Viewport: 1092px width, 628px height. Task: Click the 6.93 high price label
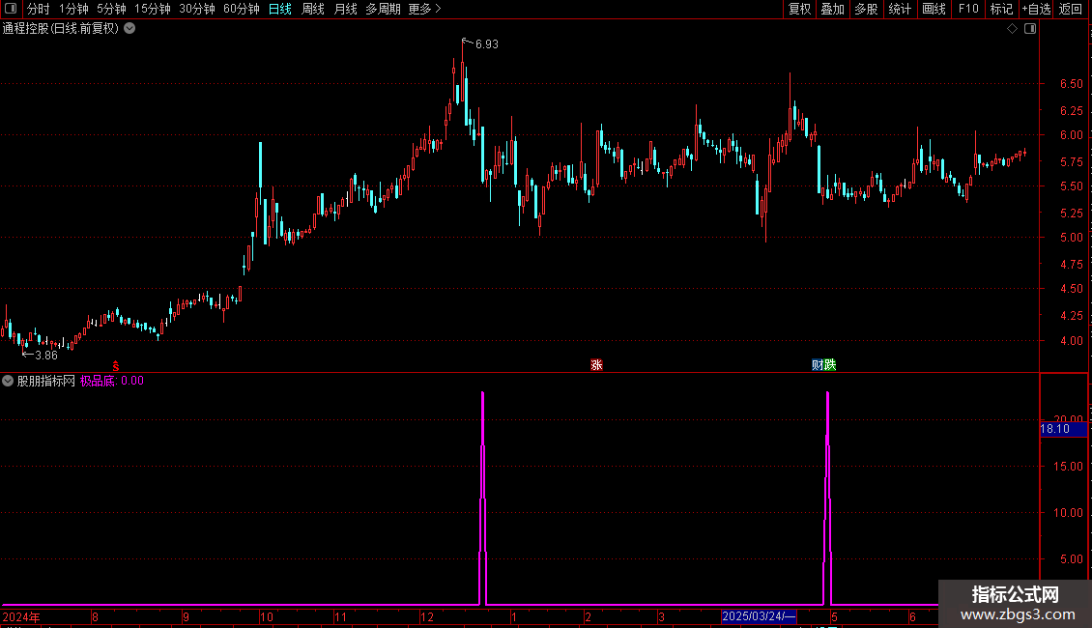pyautogui.click(x=487, y=44)
